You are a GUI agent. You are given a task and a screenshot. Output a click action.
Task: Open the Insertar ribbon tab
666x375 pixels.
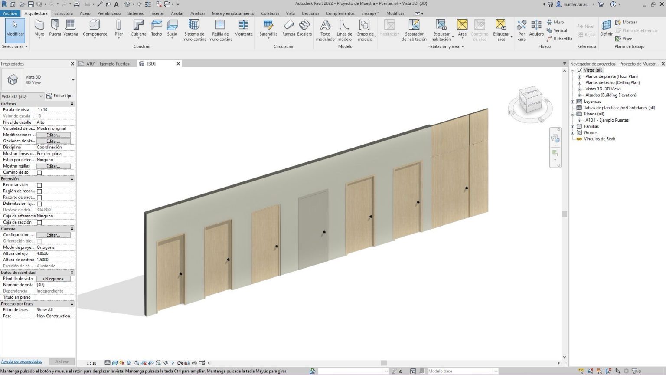coord(157,13)
